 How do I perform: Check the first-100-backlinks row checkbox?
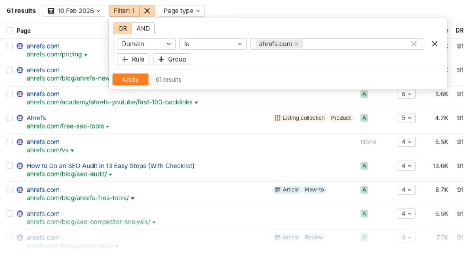point(10,94)
